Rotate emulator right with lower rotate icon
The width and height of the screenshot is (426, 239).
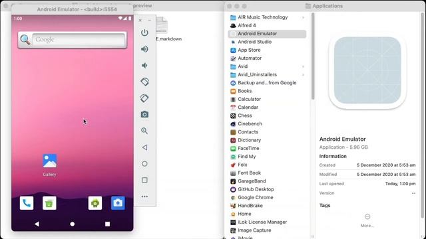pyautogui.click(x=144, y=98)
